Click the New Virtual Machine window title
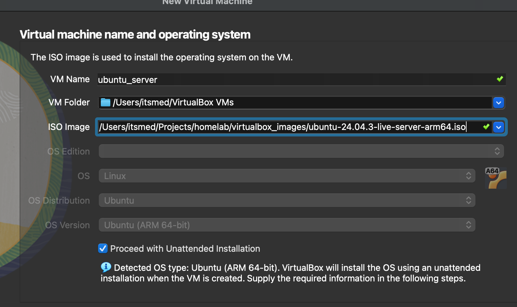The width and height of the screenshot is (517, 307). (207, 2)
